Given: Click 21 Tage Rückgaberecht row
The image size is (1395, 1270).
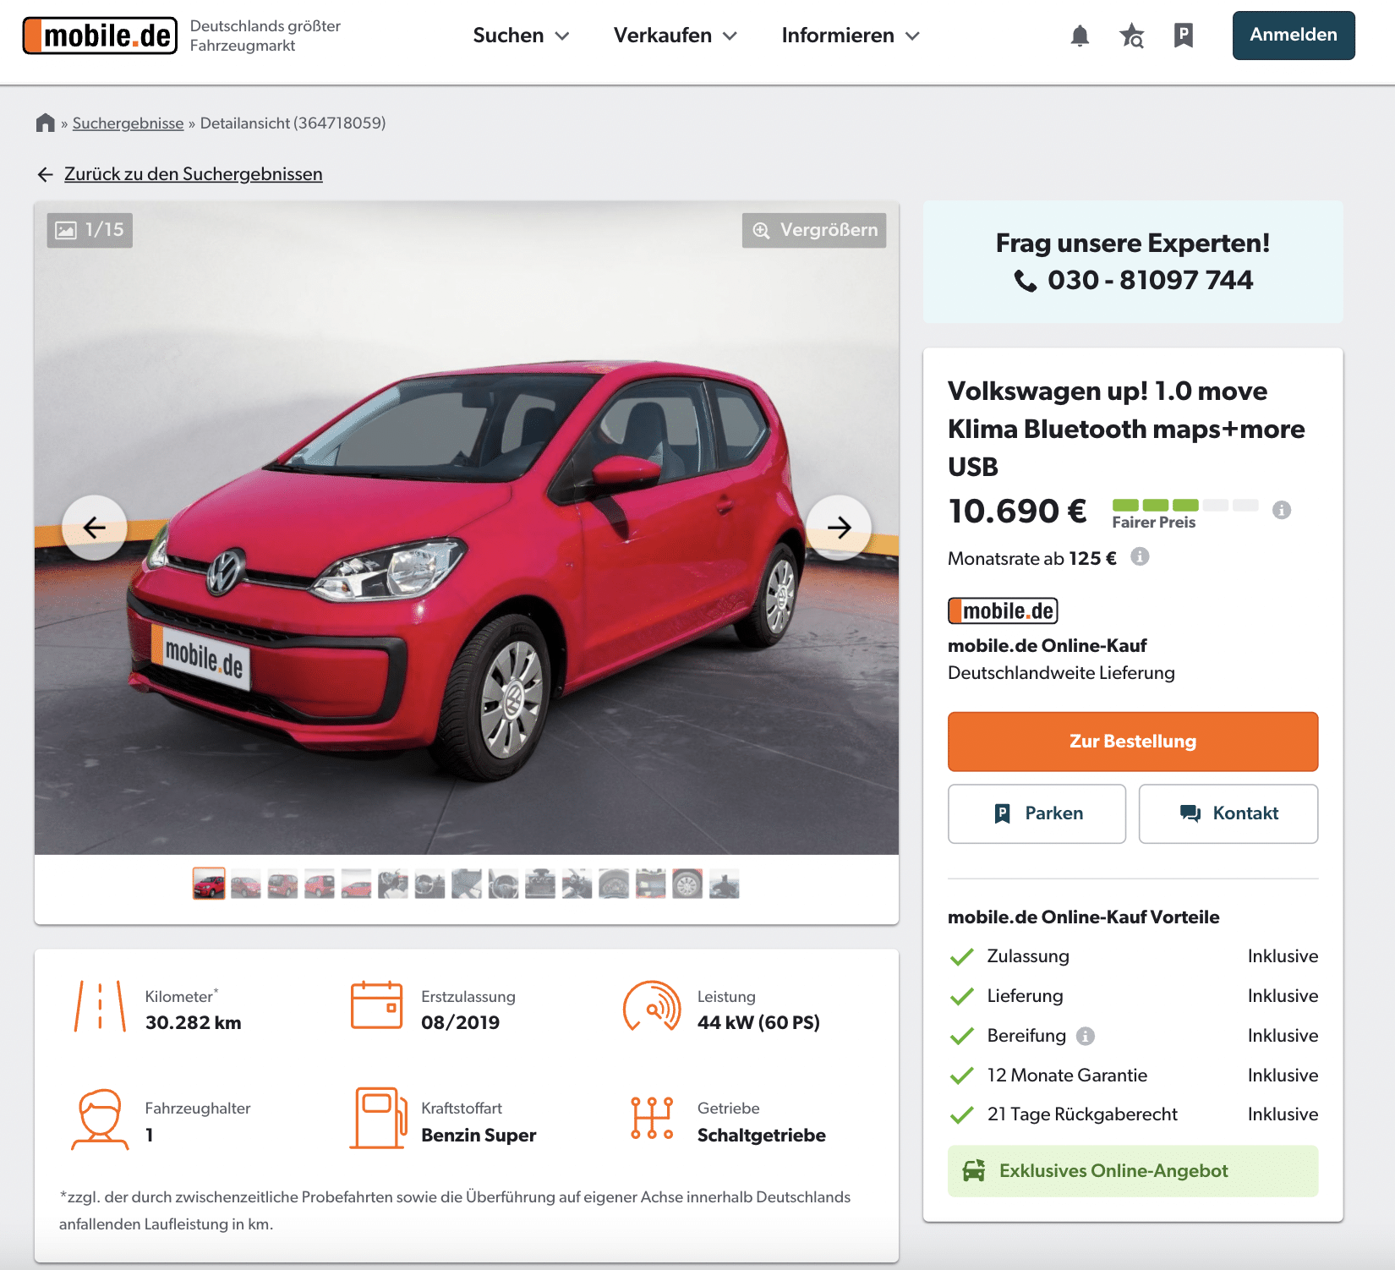Looking at the screenshot, I should click(x=1133, y=1114).
